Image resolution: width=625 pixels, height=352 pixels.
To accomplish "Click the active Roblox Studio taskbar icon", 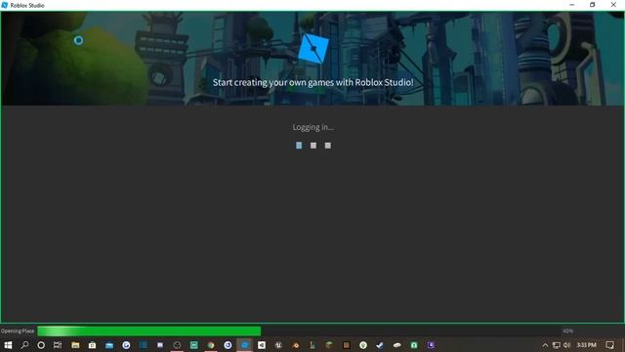I will (x=245, y=345).
